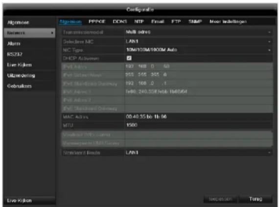This screenshot has width=279, height=207.
Task: Switch to the DDNS tab
Action: coord(120,22)
